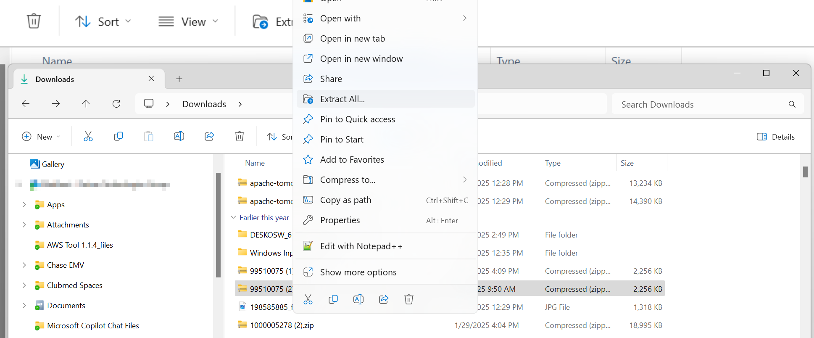Click Open with in context menu
Screen dimensions: 814x338
(x=385, y=18)
